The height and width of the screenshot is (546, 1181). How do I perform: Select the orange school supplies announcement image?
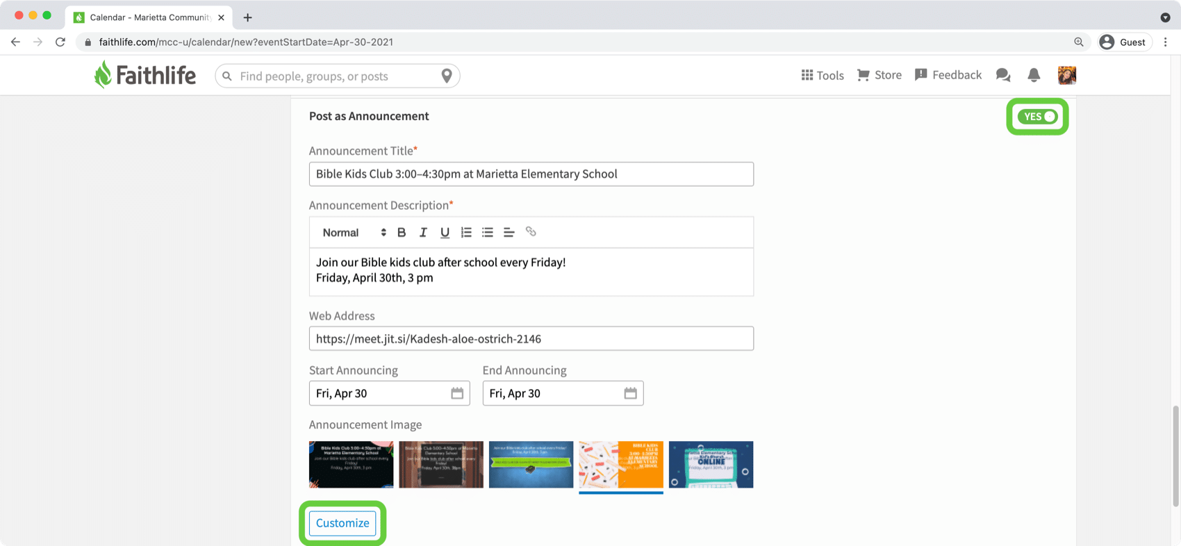(x=621, y=464)
